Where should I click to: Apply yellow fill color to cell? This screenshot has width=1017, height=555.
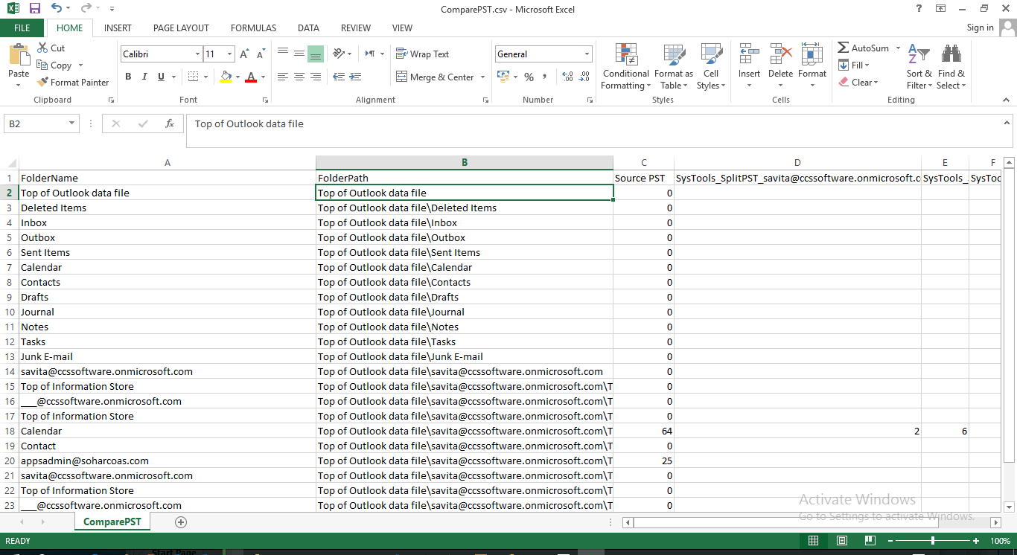click(226, 77)
